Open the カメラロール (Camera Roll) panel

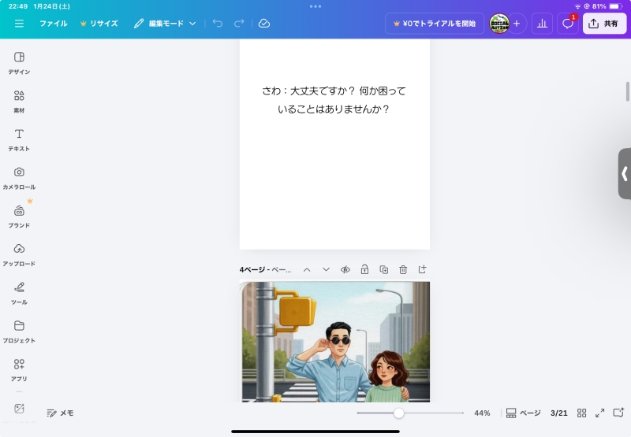[19, 177]
